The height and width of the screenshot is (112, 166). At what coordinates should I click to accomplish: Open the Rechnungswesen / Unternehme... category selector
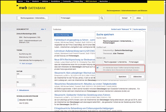33,18
